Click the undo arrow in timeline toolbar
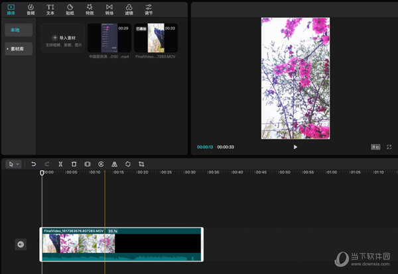The height and width of the screenshot is (274, 398). click(33, 163)
